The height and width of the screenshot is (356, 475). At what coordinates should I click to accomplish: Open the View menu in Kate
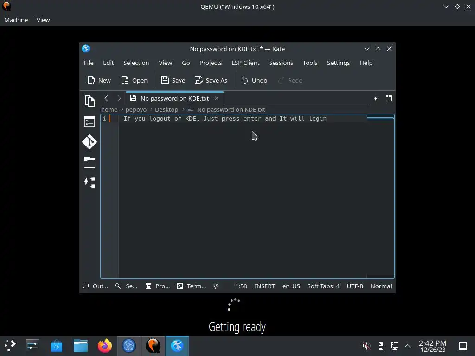(166, 63)
